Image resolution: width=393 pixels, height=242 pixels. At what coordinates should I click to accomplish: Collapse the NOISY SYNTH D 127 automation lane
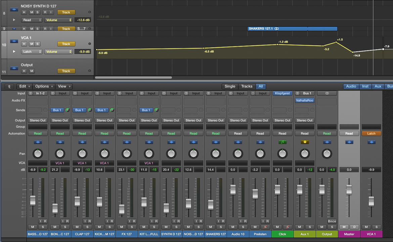[x=14, y=20]
